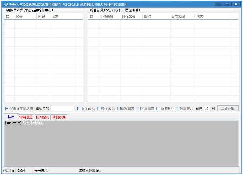The image size is (243, 175).
Task: Sort accounts by QQ号 column header
Action: tap(26, 17)
